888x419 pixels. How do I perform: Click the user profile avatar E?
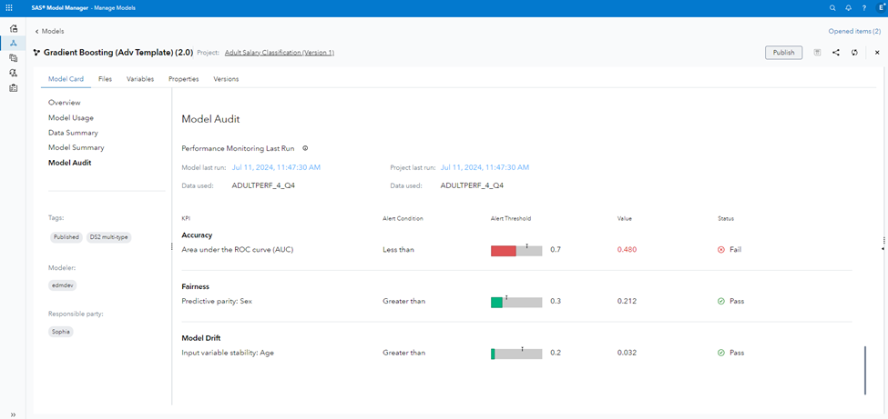point(879,7)
